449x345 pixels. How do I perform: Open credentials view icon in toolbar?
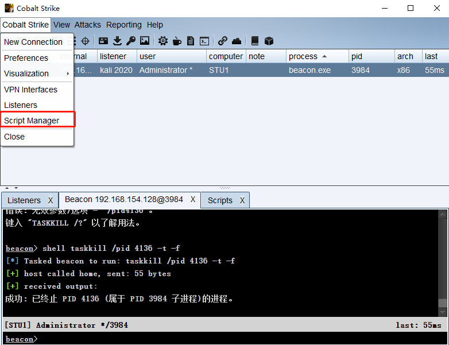click(x=103, y=41)
